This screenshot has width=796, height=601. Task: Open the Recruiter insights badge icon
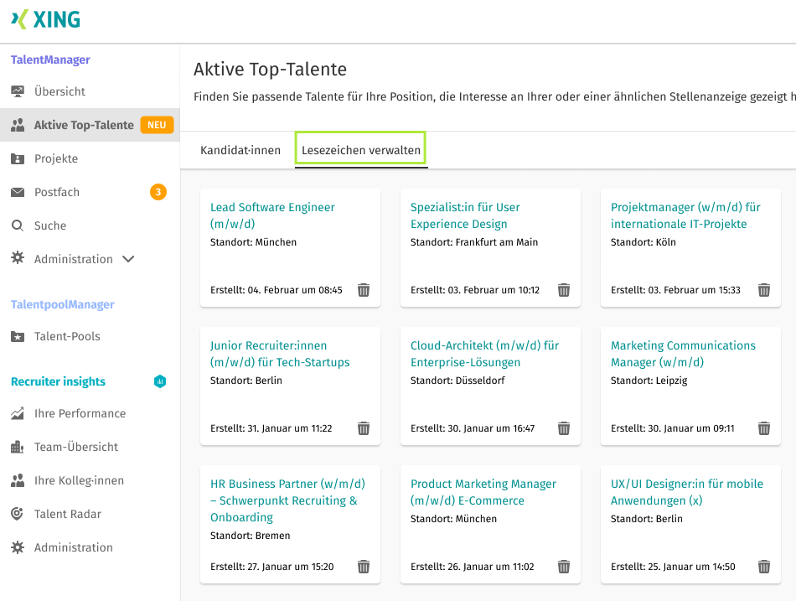pos(160,381)
